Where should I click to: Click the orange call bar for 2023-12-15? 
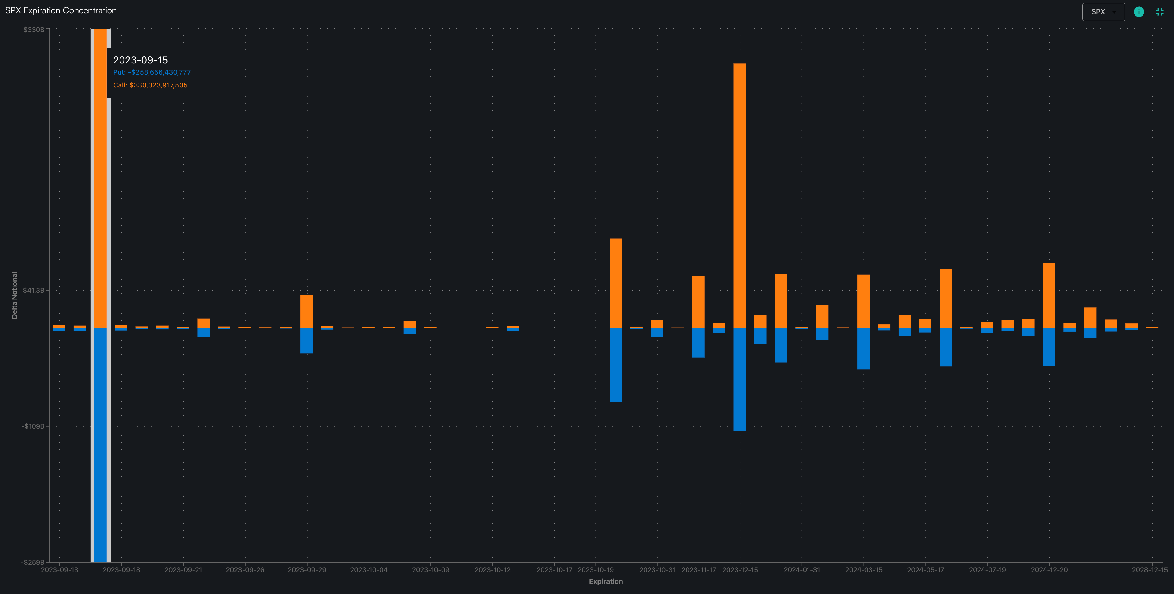(x=739, y=196)
